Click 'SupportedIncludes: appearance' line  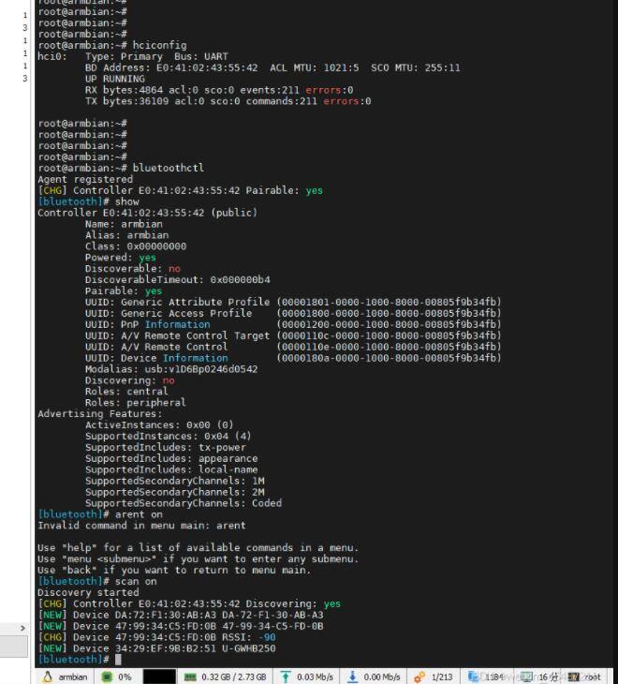point(171,458)
